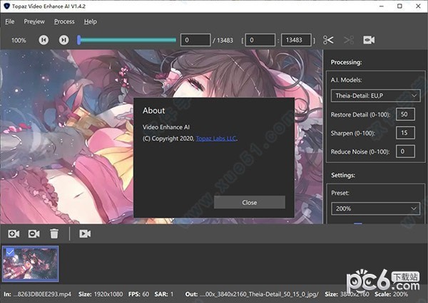Click the Scale: 200% status text
This screenshot has height=303, width=428.
[392, 294]
